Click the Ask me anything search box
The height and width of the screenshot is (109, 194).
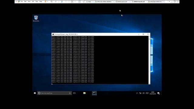point(55,93)
